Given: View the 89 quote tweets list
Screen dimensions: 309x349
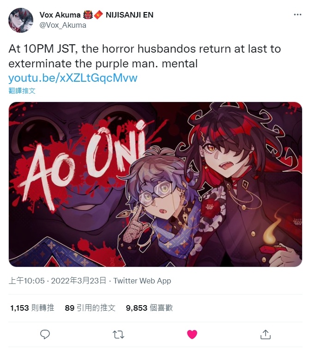Looking at the screenshot, I should (x=90, y=308).
